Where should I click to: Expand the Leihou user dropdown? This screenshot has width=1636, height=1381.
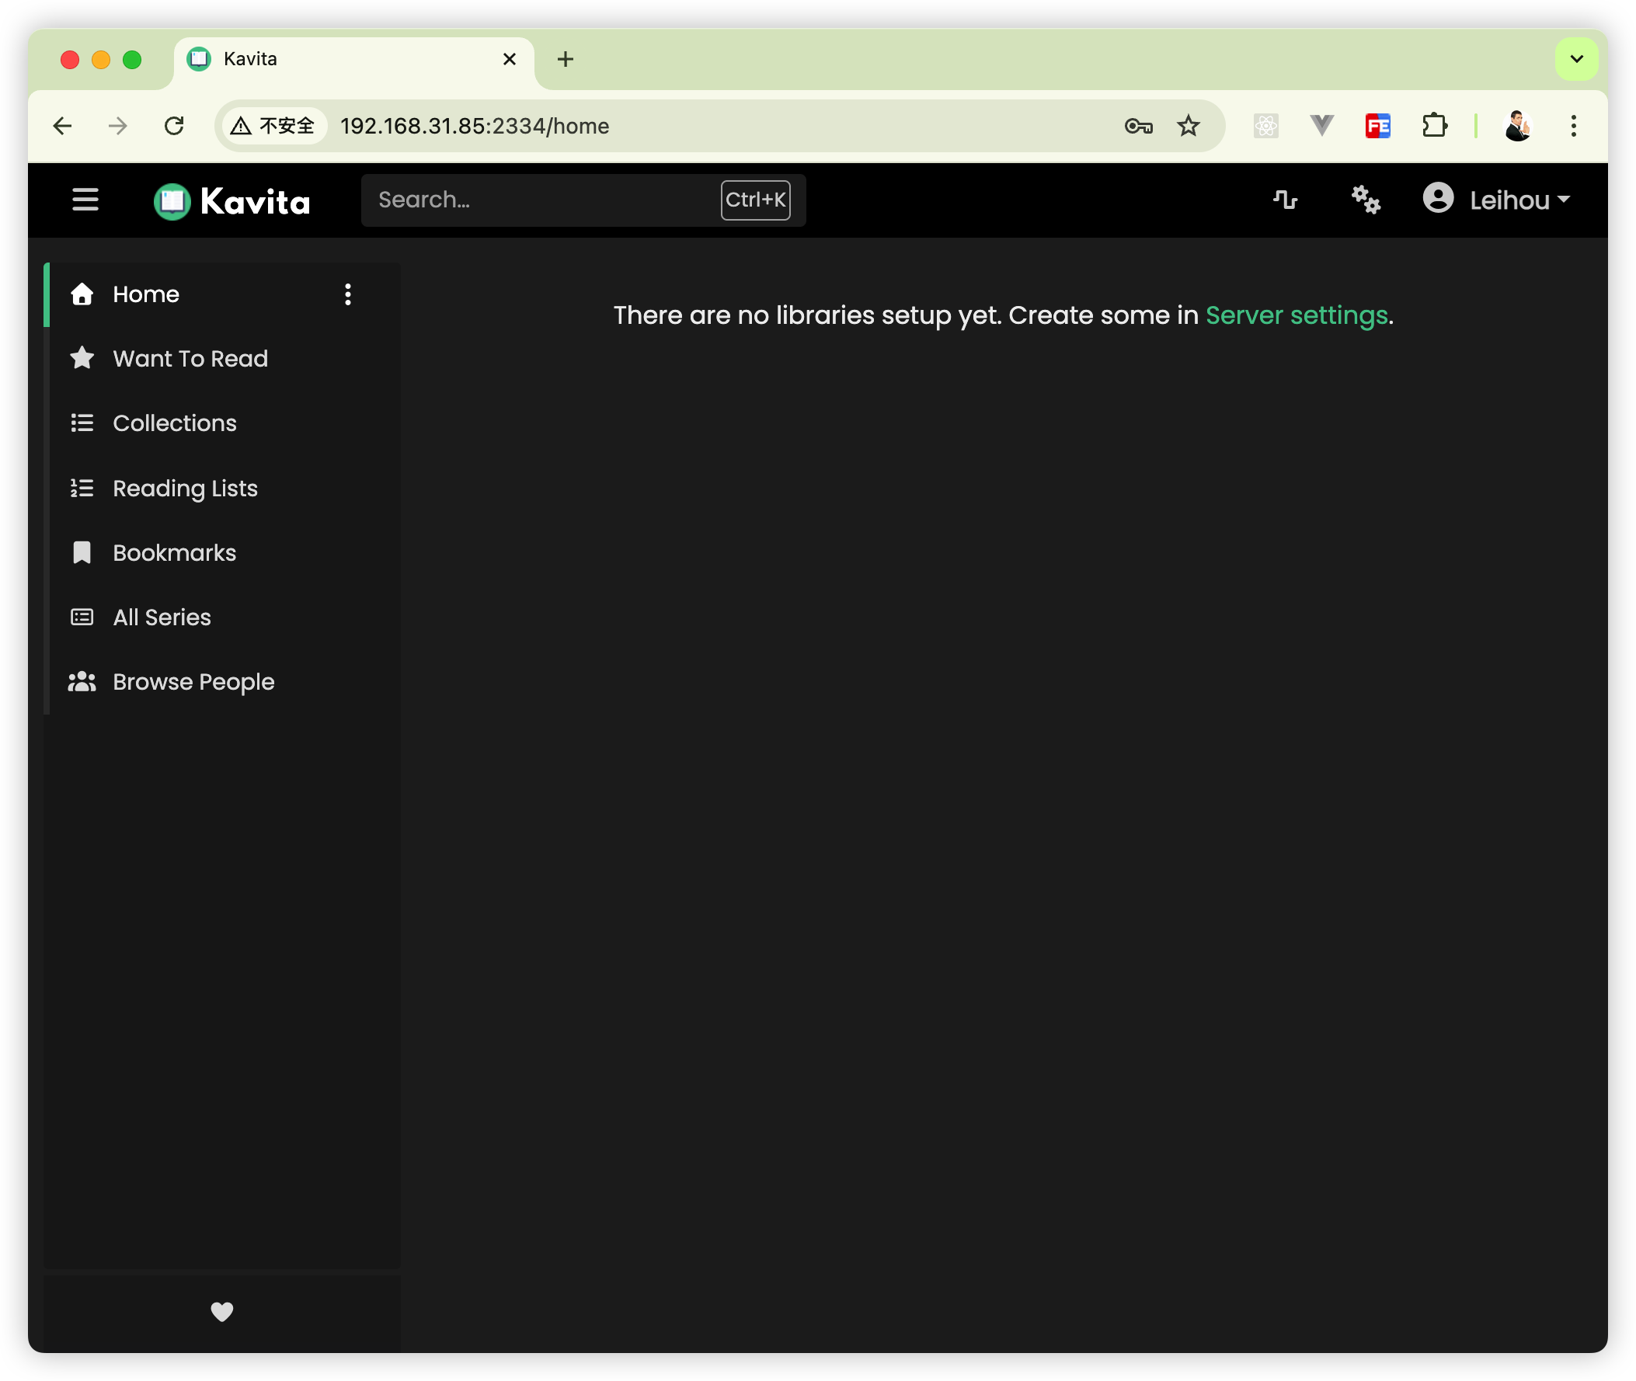(1497, 200)
